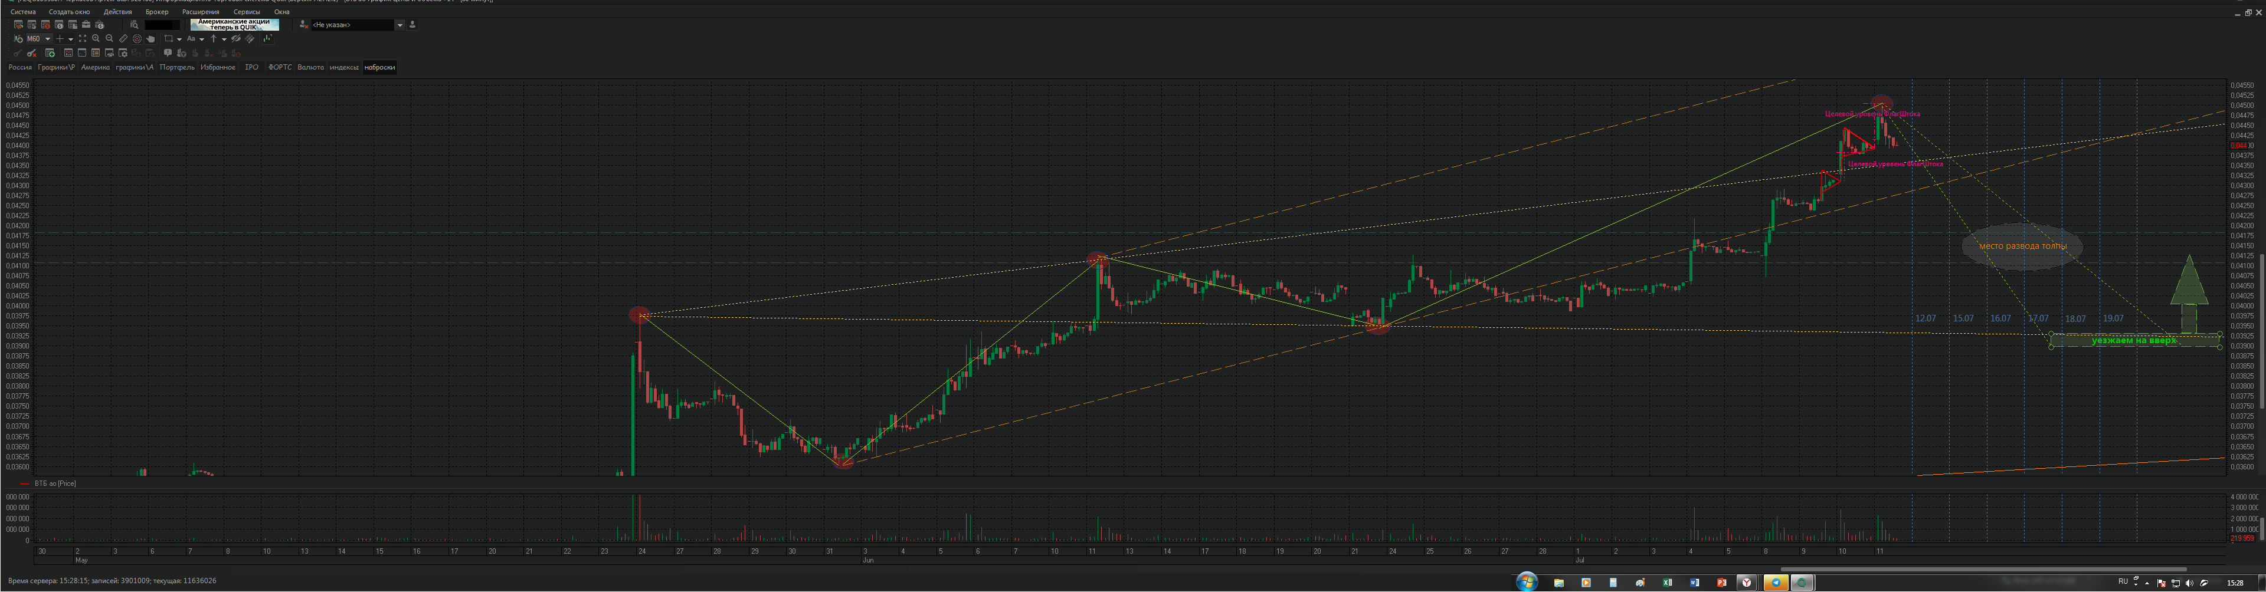Viewport: 2266px width, 592px height.
Task: Toggle the hand pan mode
Action: click(x=150, y=39)
